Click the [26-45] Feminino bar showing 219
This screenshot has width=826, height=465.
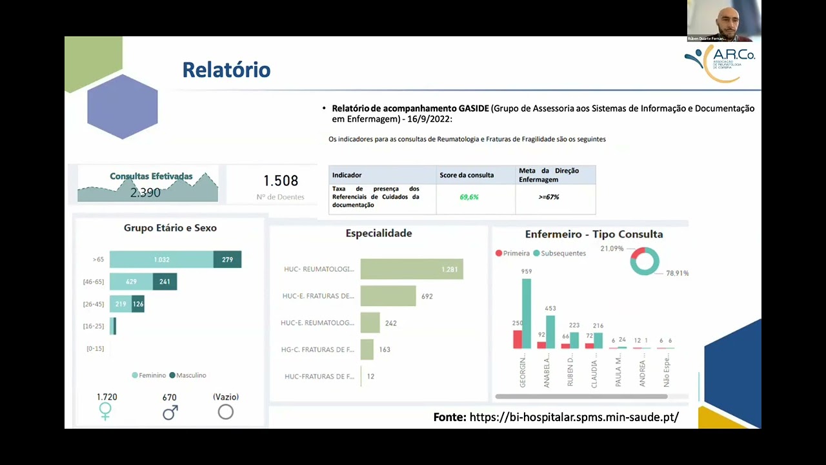(121, 304)
